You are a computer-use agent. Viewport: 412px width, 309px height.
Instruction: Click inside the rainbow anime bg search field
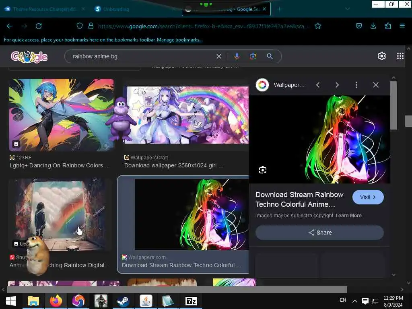point(142,56)
